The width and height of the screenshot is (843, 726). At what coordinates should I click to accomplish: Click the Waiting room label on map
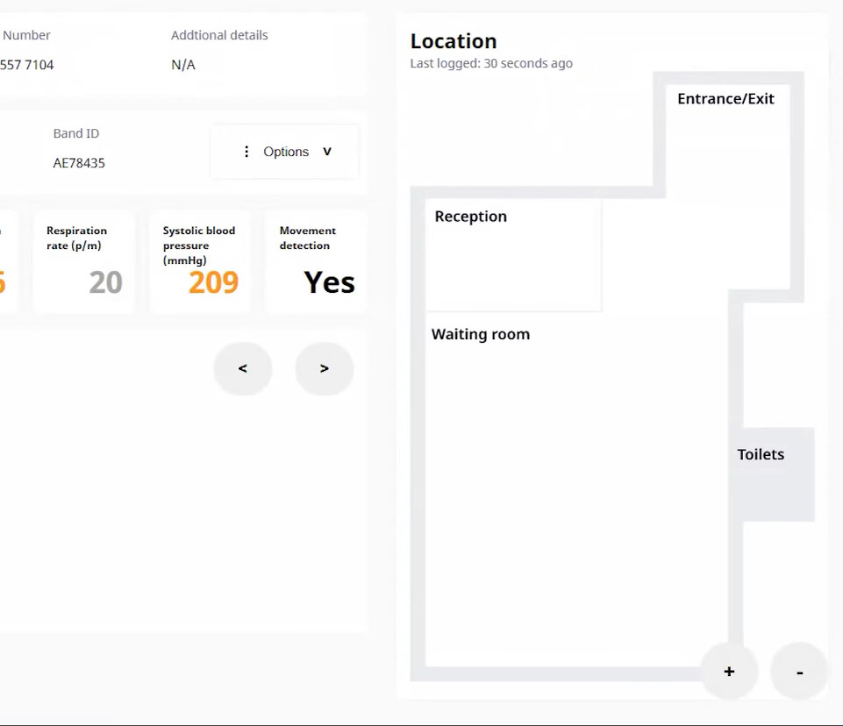pyautogui.click(x=481, y=334)
